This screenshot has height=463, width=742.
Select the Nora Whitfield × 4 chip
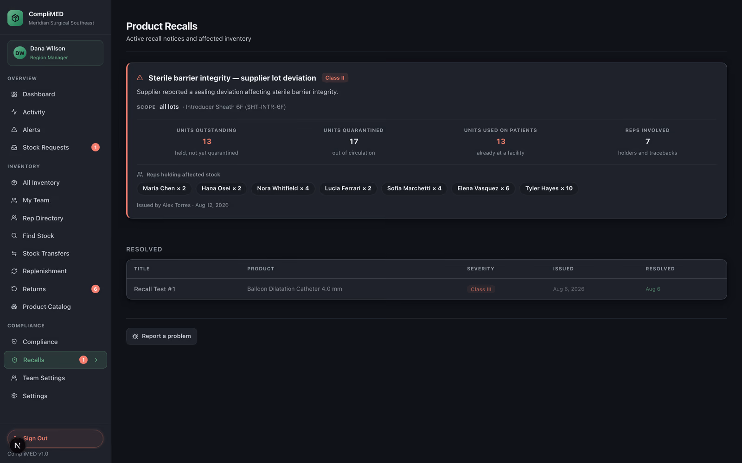tap(283, 188)
